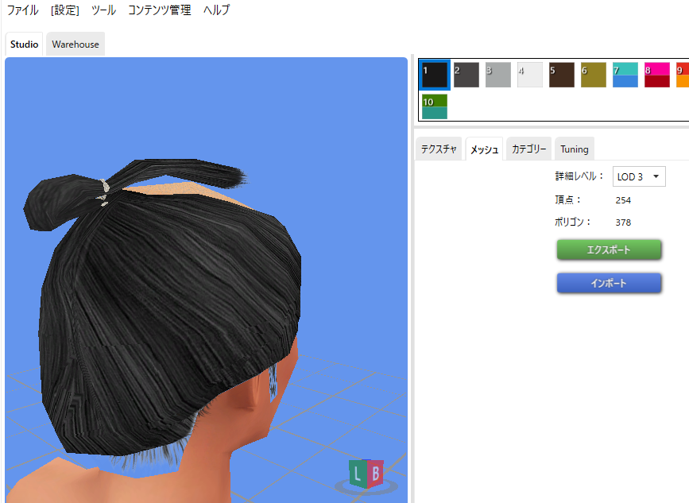
Task: Open the [設定] menu
Action: (64, 10)
